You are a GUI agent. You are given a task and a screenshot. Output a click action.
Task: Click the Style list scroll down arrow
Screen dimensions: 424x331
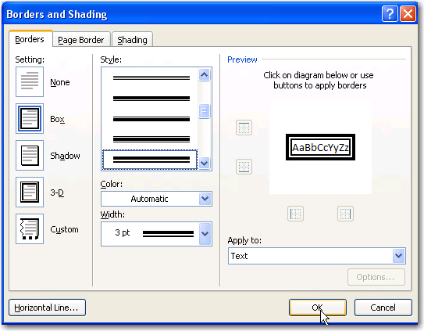pos(204,164)
